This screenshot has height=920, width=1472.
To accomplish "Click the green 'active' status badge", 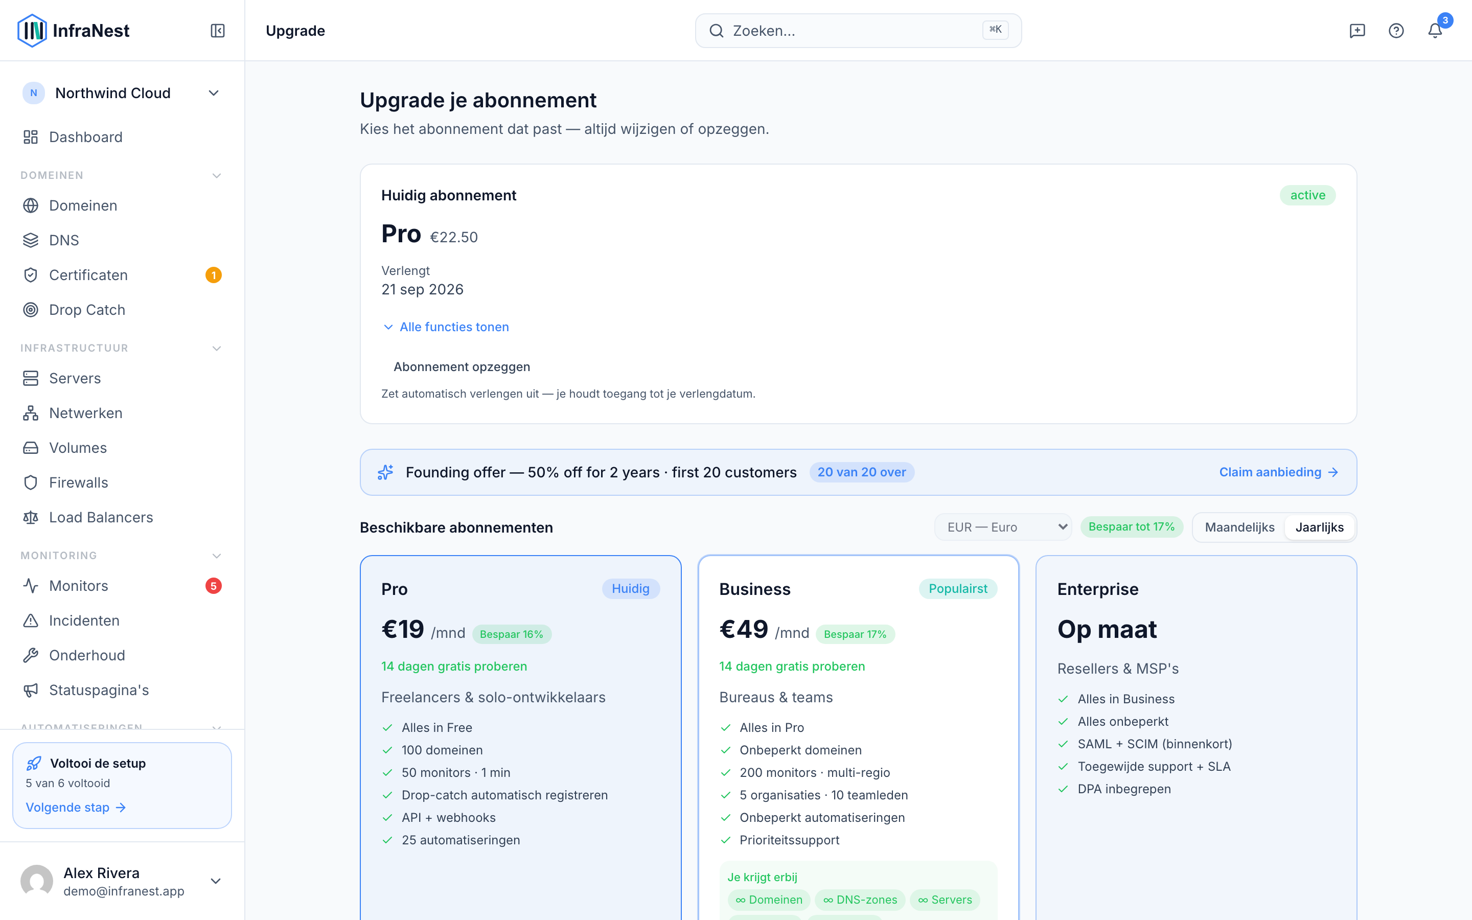I will pos(1308,195).
